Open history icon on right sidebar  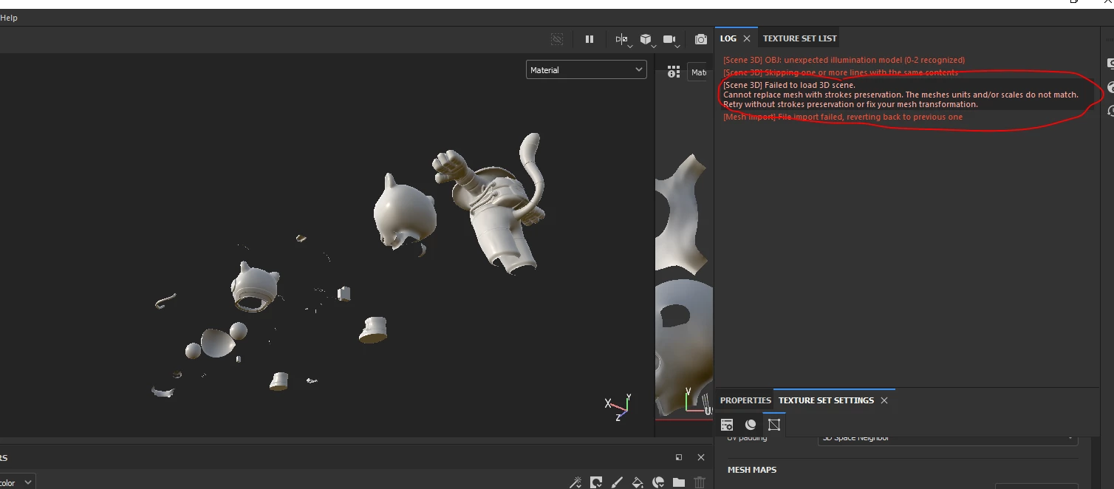tap(1110, 111)
